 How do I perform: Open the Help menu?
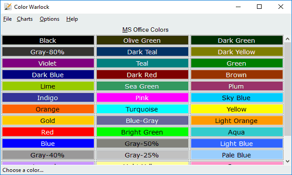(x=72, y=19)
